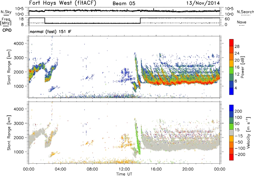Click the '24' label on the Power colorbar
This screenshot has height=176, width=254.
tap(237, 53)
